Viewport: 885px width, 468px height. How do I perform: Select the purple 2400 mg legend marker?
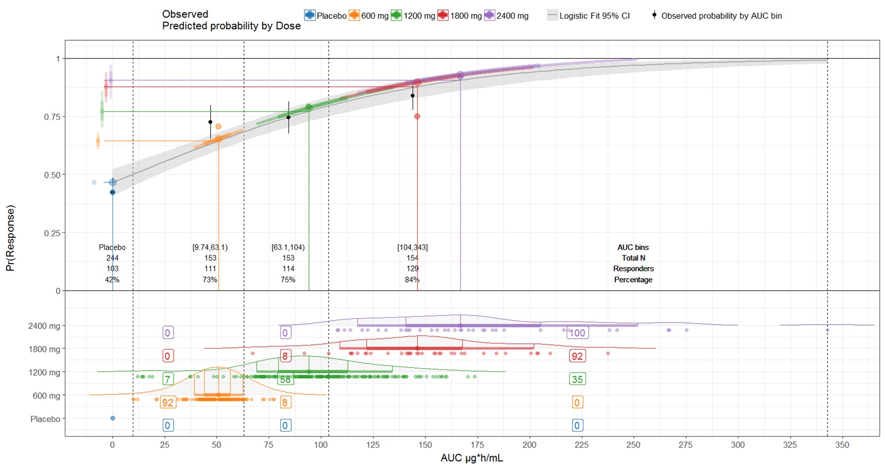pyautogui.click(x=489, y=16)
